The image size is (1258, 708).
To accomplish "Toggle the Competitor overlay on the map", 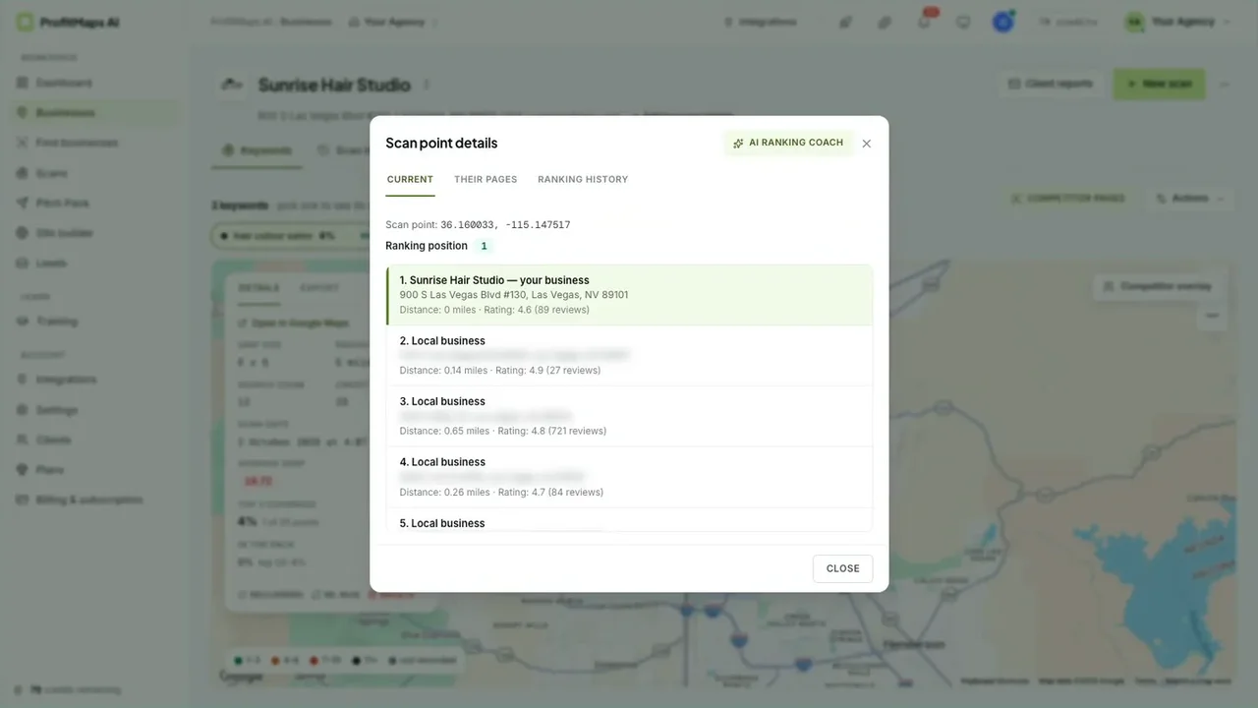I will [x=1159, y=286].
